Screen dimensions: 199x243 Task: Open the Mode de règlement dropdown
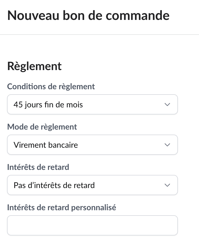pyautogui.click(x=92, y=145)
